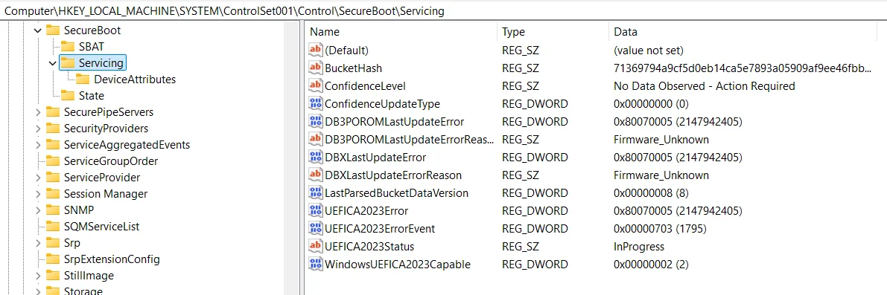This screenshot has width=887, height=295.
Task: Select the DeviceAttributes folder icon
Action: coord(83,80)
